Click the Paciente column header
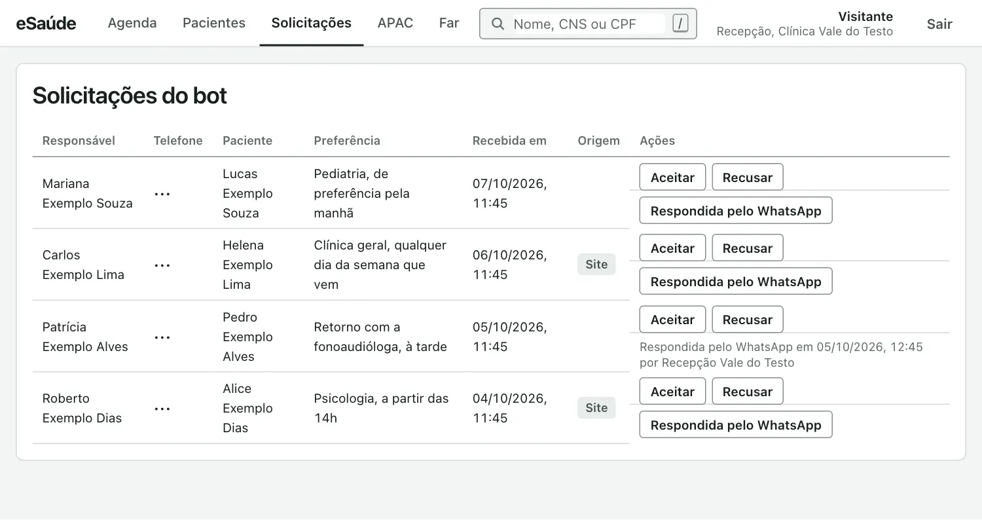 [247, 141]
